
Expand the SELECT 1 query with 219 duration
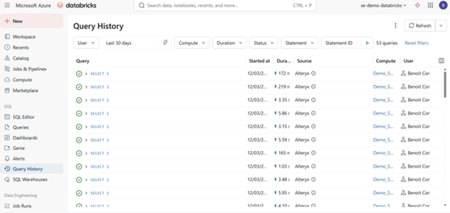(86, 86)
